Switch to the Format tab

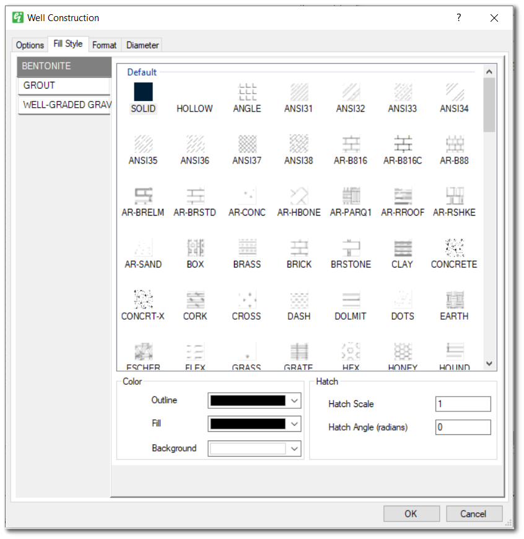(x=104, y=45)
